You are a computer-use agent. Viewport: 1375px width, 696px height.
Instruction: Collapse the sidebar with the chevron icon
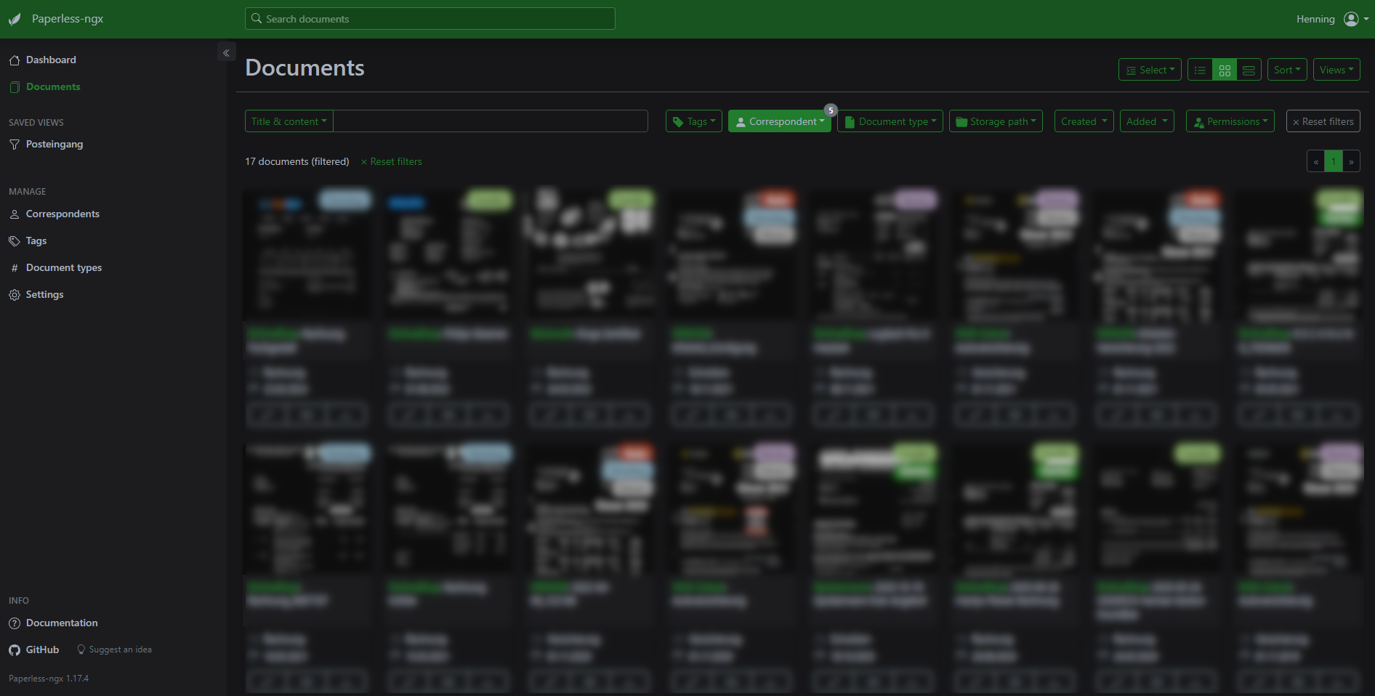(x=226, y=52)
